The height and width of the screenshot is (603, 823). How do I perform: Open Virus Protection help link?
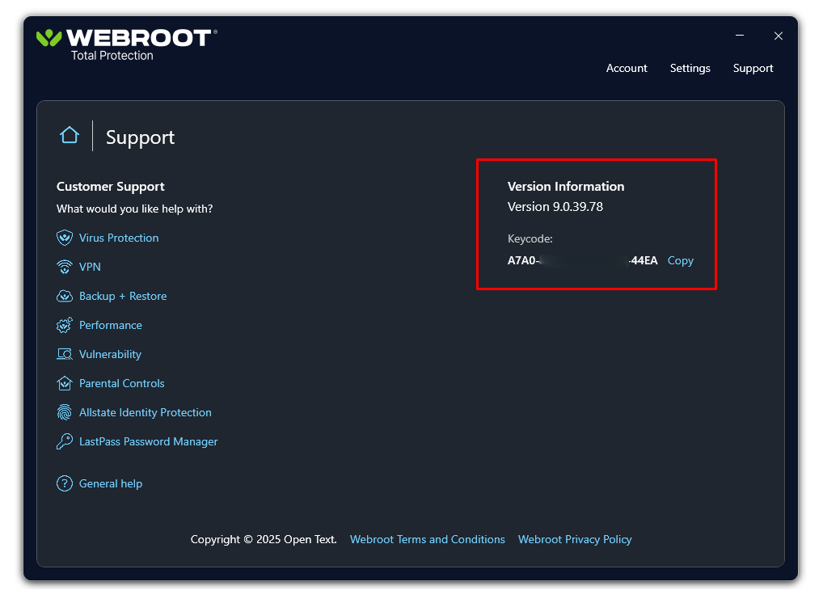119,238
